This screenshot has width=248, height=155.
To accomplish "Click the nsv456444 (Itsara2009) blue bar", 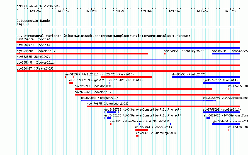I will point(226,54).
